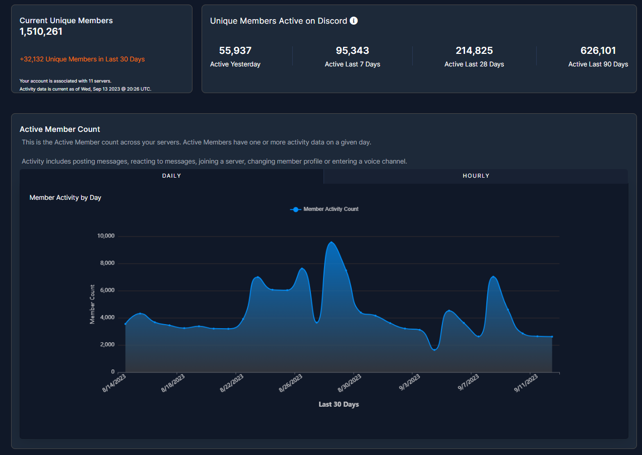Select the DAILY tab

coord(171,176)
